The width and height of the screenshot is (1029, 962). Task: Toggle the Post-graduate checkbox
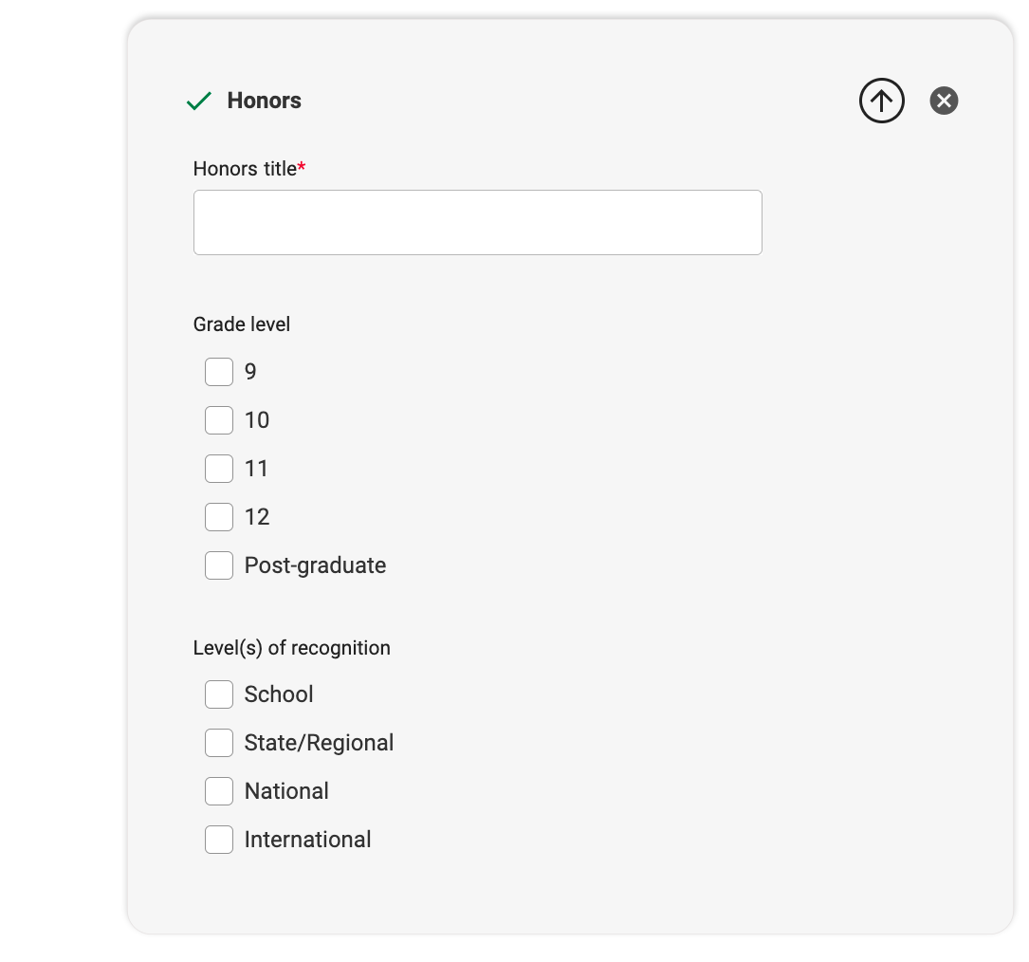tap(219, 565)
